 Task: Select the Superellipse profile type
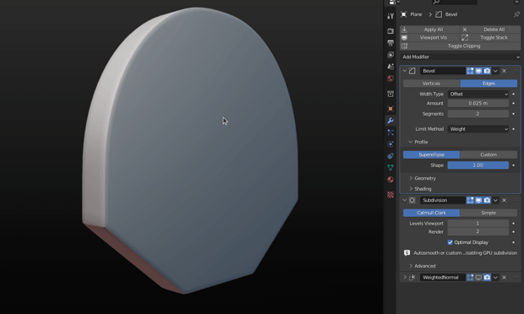431,154
